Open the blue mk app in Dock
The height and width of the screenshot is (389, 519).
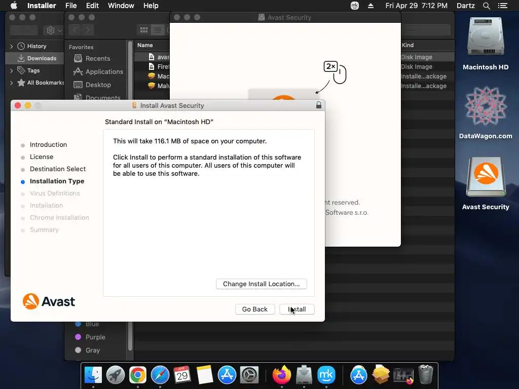tap(326, 375)
